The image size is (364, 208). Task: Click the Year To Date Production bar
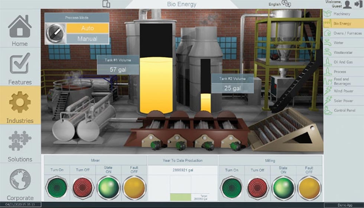point(181,197)
